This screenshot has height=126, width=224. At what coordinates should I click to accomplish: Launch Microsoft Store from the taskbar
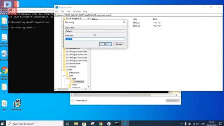tap(84, 124)
